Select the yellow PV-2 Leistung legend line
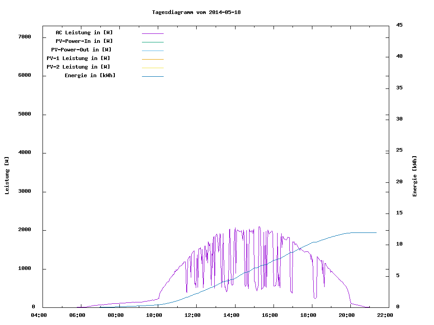 pyautogui.click(x=152, y=68)
